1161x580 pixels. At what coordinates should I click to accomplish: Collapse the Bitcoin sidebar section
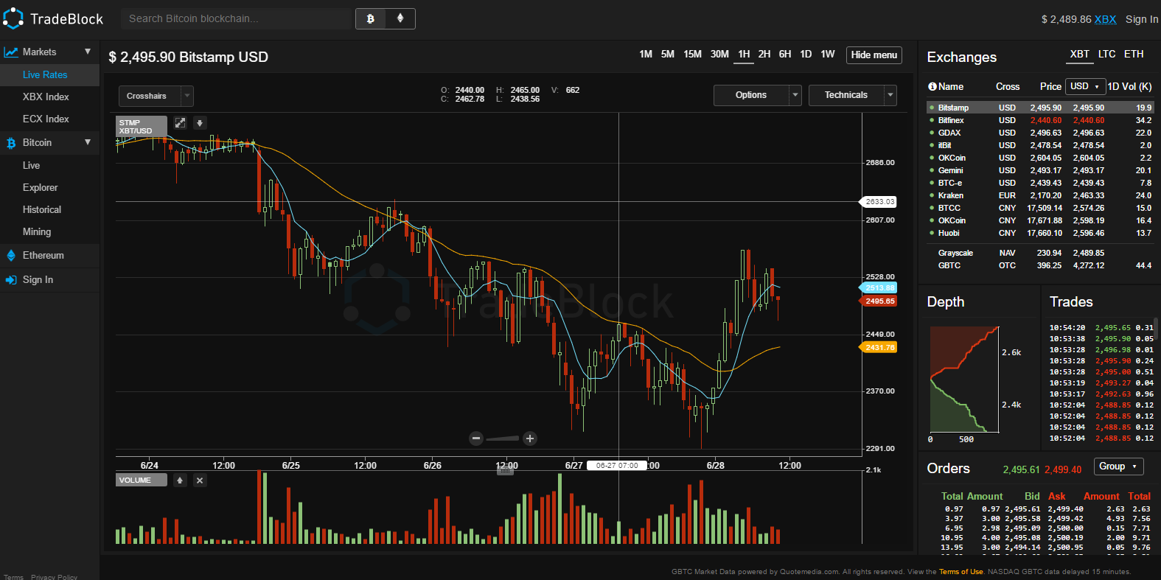click(88, 142)
